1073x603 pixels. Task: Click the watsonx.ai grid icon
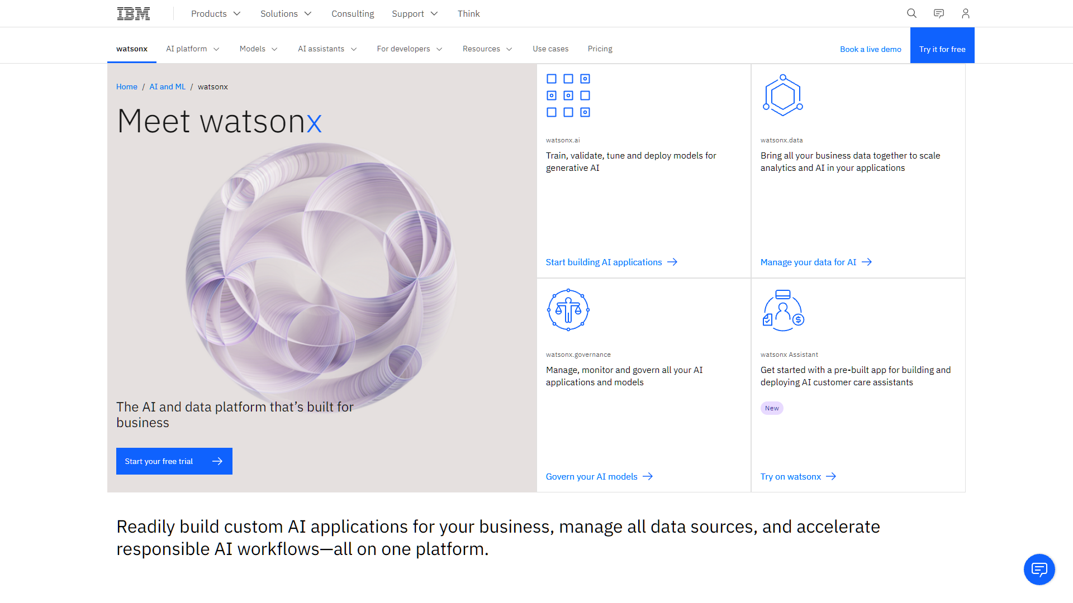click(x=568, y=95)
